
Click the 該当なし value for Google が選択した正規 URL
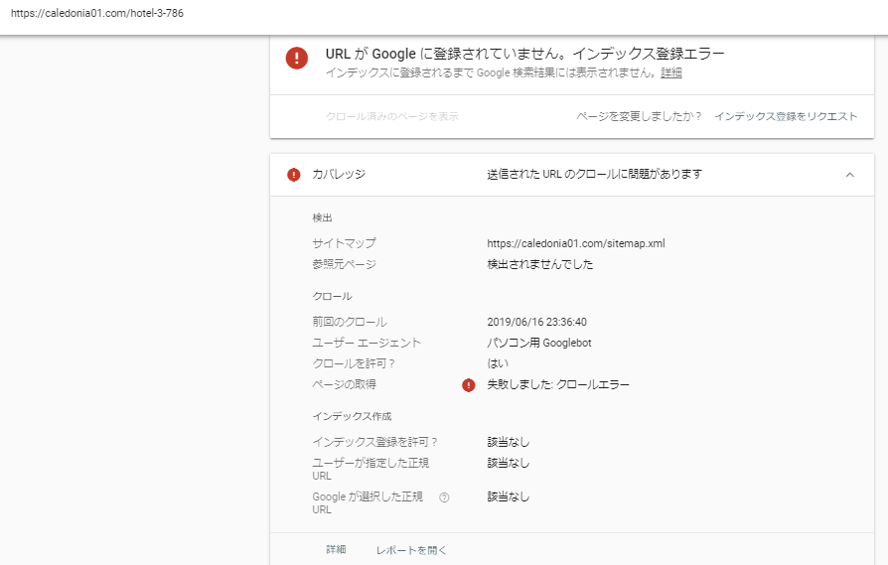tap(508, 496)
